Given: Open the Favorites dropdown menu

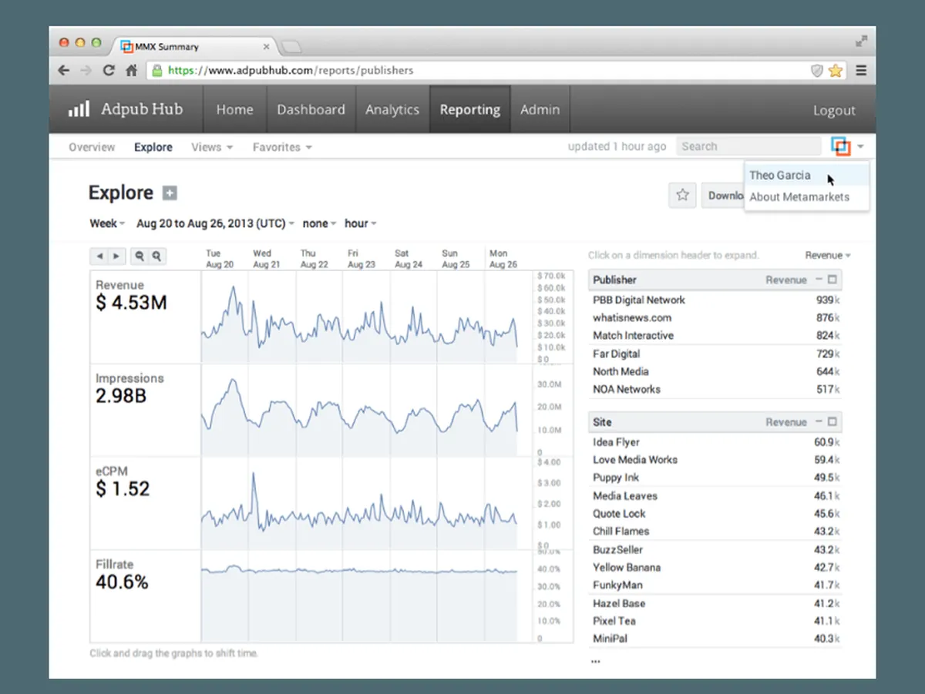Looking at the screenshot, I should pos(282,147).
